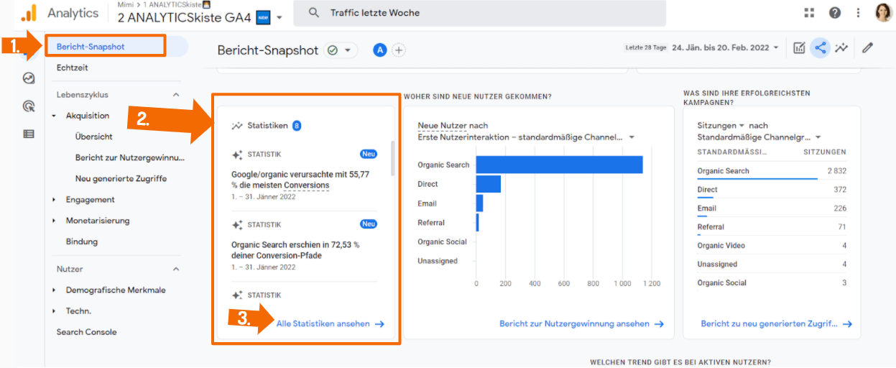Click the Statistiken card scrollbar

coord(392,158)
